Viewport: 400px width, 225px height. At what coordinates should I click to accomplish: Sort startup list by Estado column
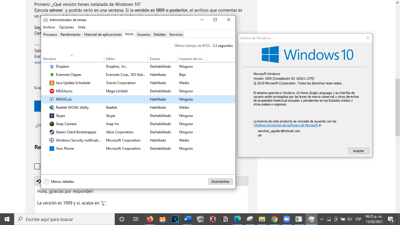pos(163,59)
